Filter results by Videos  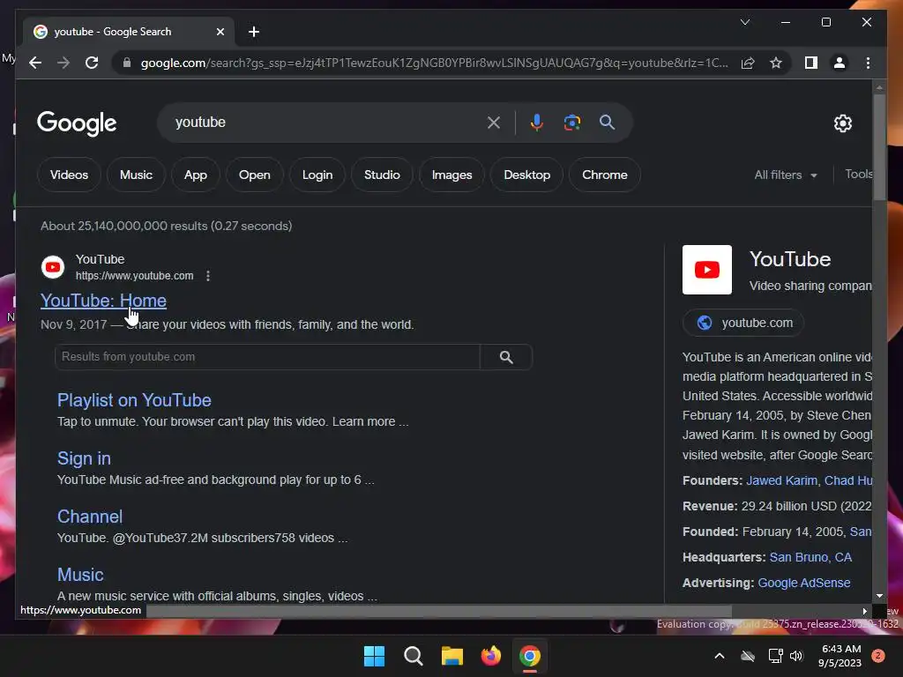[69, 175]
